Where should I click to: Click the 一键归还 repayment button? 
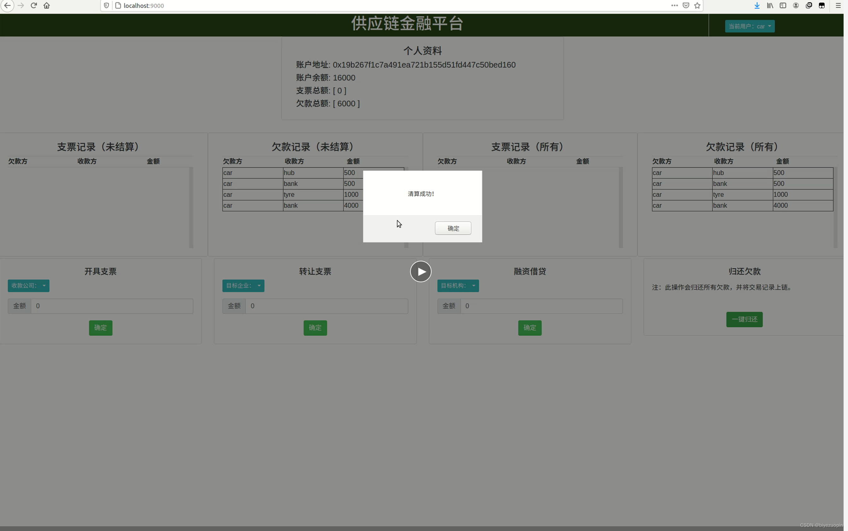tap(745, 320)
